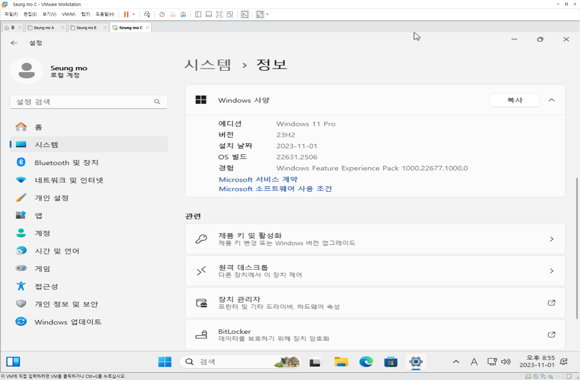The width and height of the screenshot is (580, 380).
Task: Open 홈 in the settings sidebar
Action: click(89, 127)
